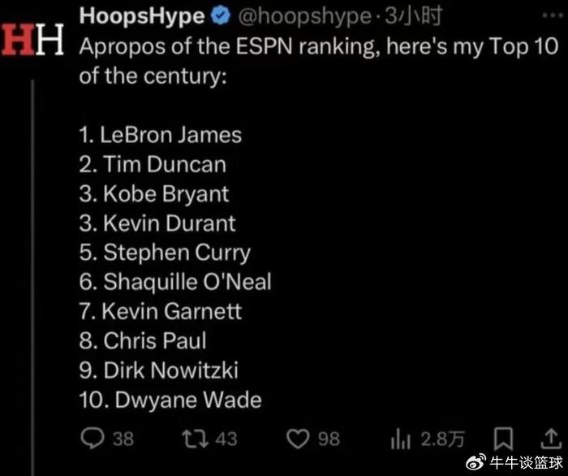Image resolution: width=568 pixels, height=476 pixels.
Task: View post analytics bar chart icon
Action: [x=400, y=439]
